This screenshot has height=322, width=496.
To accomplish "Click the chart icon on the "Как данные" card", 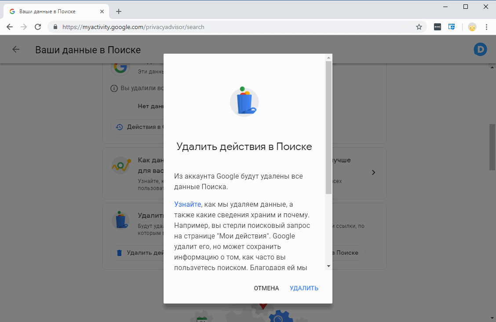I will point(121,165).
